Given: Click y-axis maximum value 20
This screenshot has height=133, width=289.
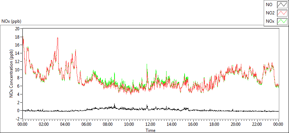Looking at the screenshot, I should [x=17, y=29].
